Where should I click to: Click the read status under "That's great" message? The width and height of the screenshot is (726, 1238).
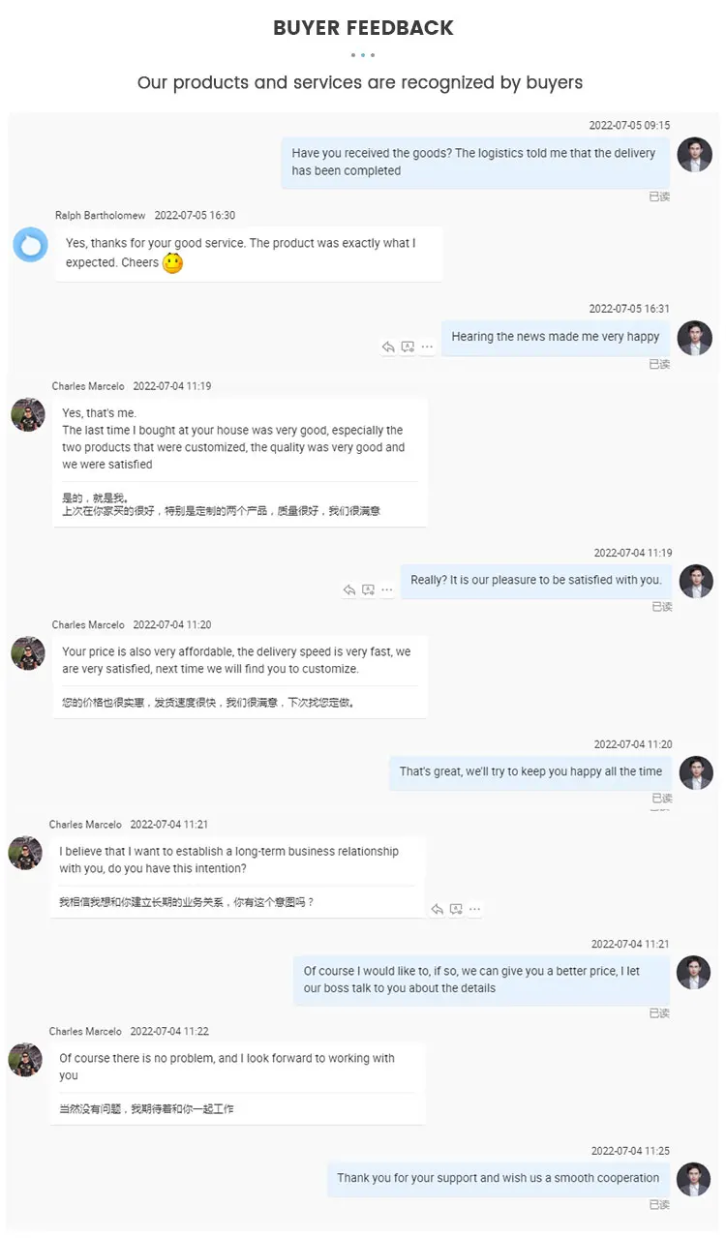[x=661, y=799]
